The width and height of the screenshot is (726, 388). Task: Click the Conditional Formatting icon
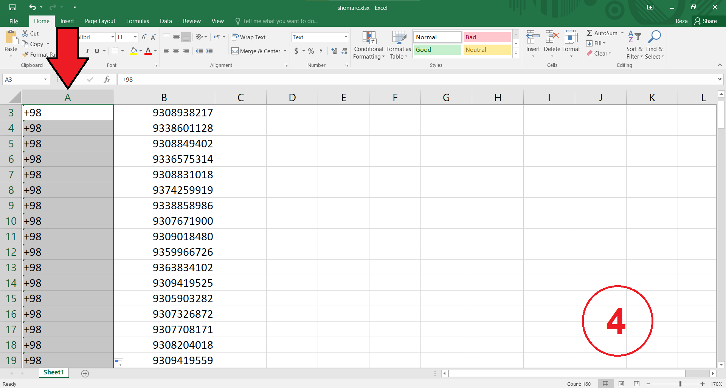tap(369, 39)
